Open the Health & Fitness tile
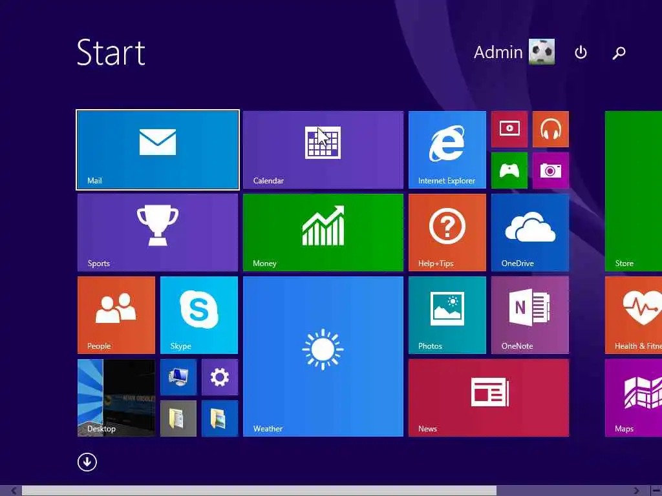The image size is (662, 496). point(634,315)
